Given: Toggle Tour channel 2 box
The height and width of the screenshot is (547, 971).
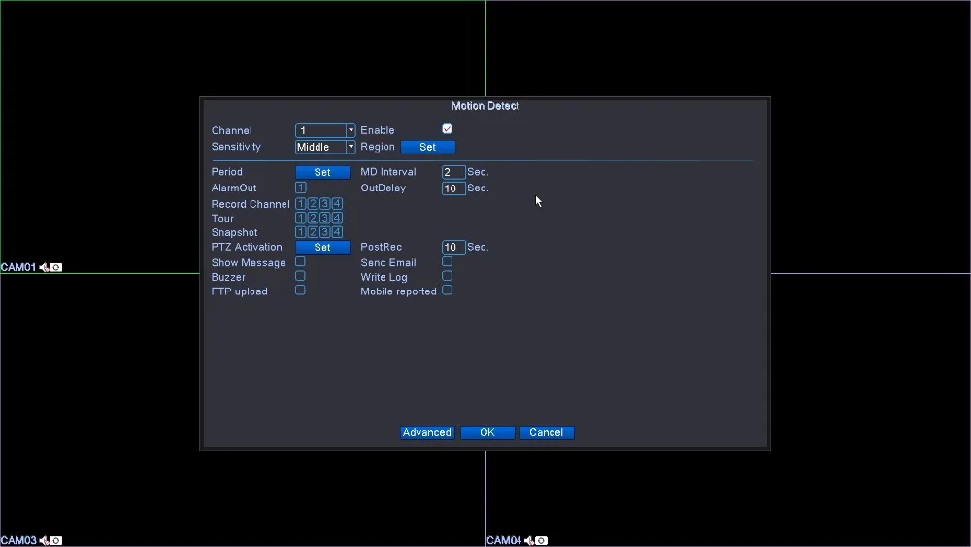Looking at the screenshot, I should [313, 218].
